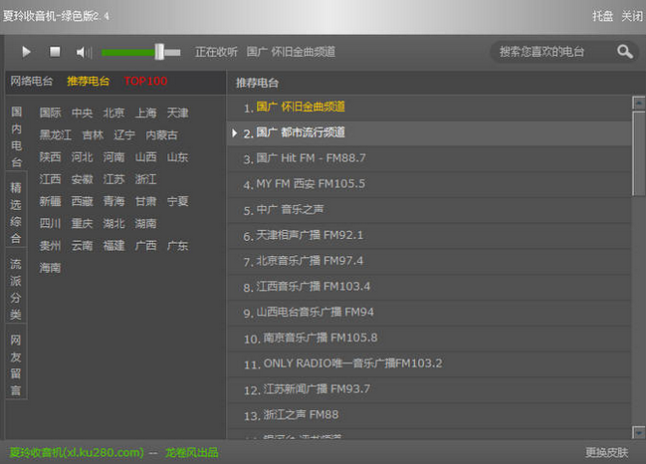This screenshot has height=464, width=646.
Task: Click 更换皮肤 to change skin
Action: pos(606,452)
